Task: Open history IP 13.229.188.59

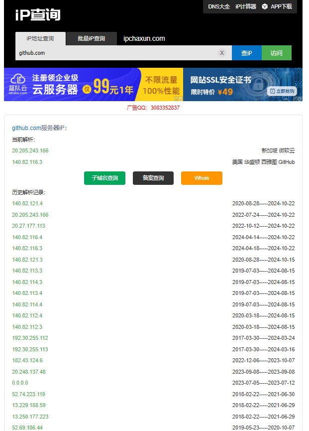Action: 29,406
